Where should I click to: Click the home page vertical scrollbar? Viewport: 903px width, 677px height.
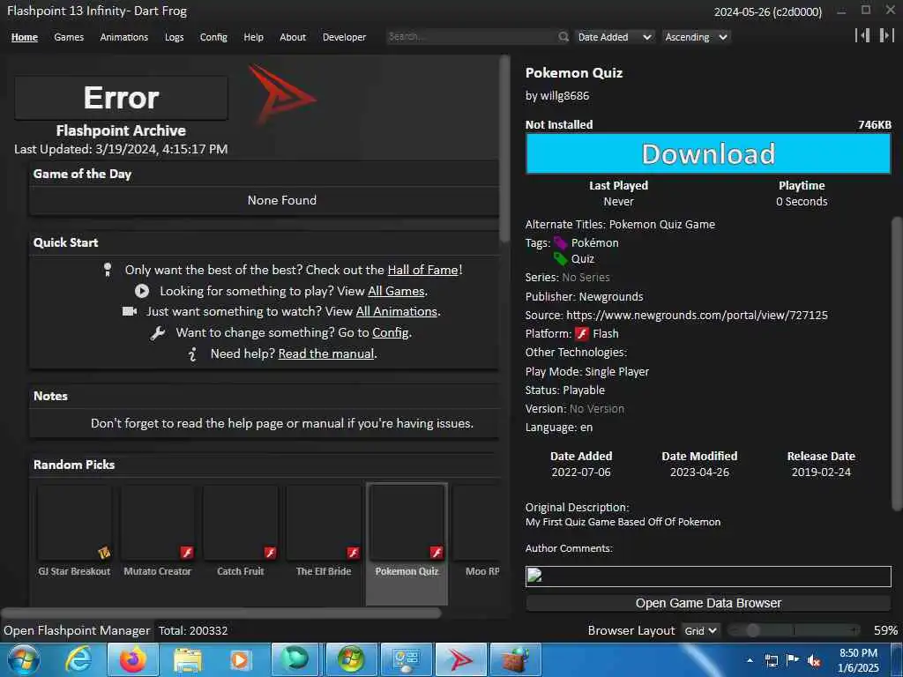504,150
